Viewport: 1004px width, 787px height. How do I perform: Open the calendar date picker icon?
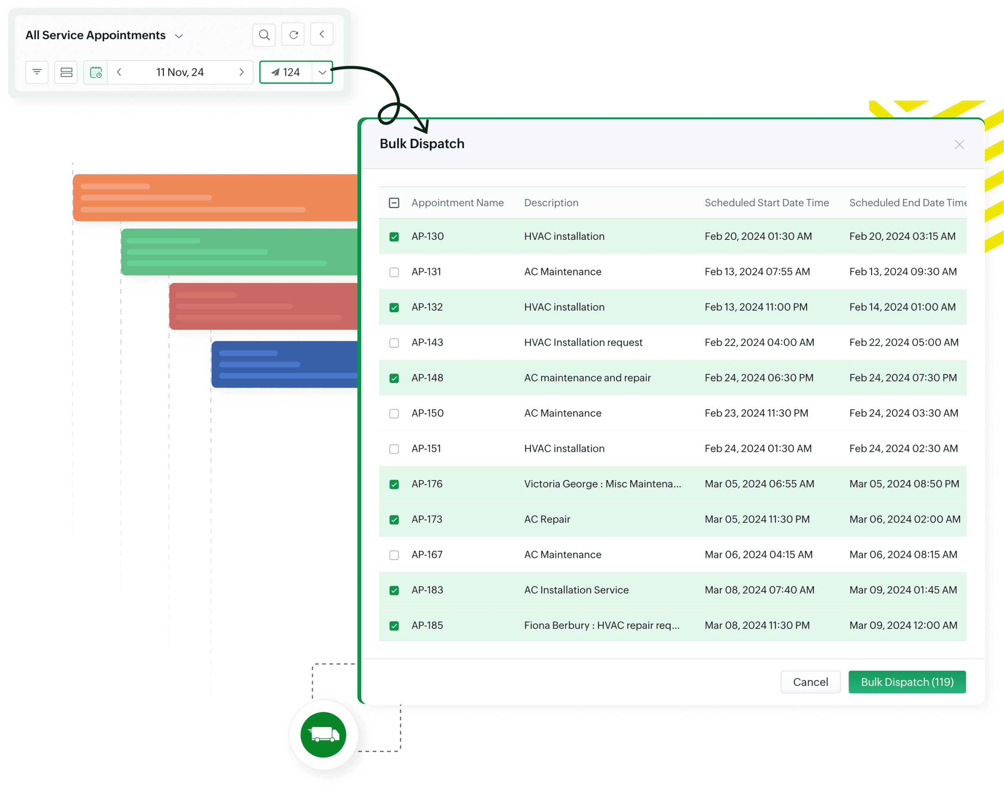pos(96,72)
